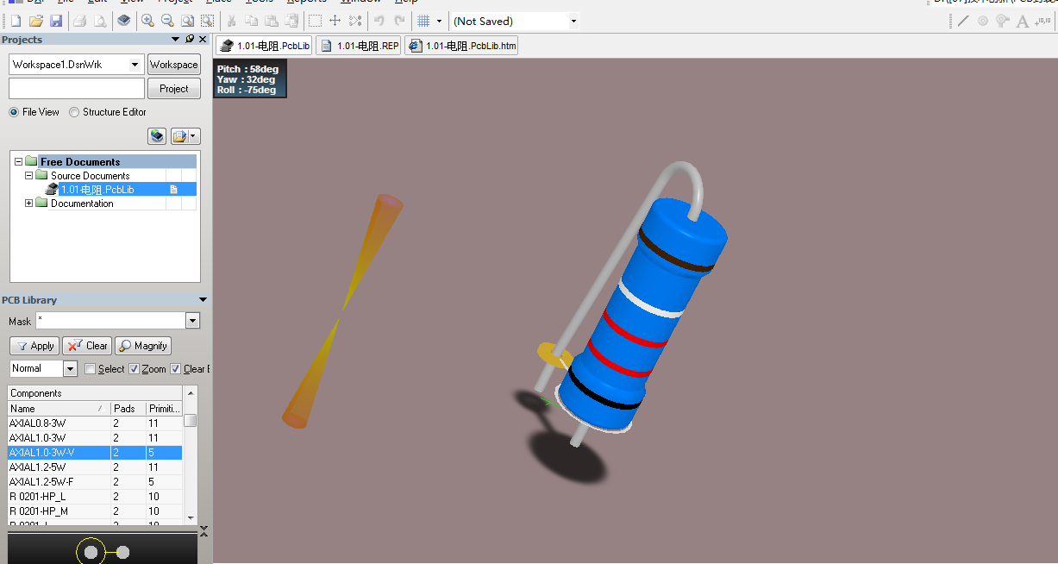This screenshot has width=1058, height=564.
Task: Click the Workspace button
Action: (174, 65)
